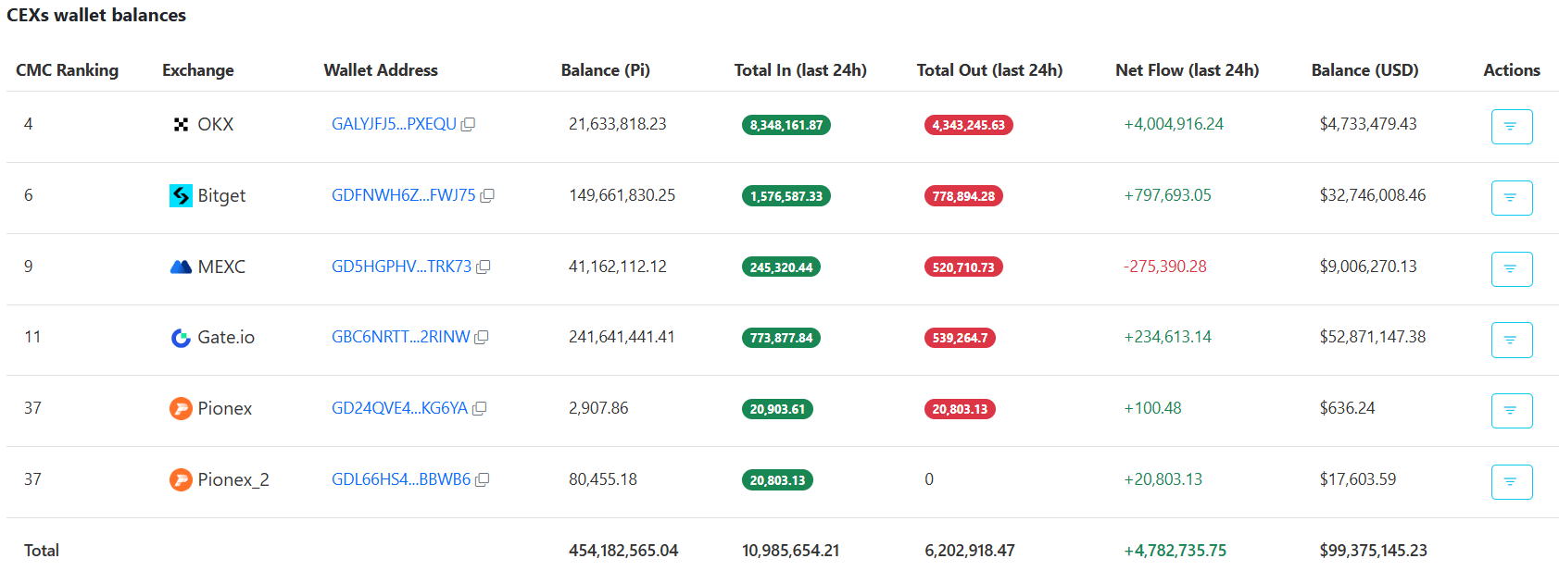Viewport: 1559px width, 571px height.
Task: Open wallet link GD5HGPHV...TRK73
Action: click(x=401, y=267)
